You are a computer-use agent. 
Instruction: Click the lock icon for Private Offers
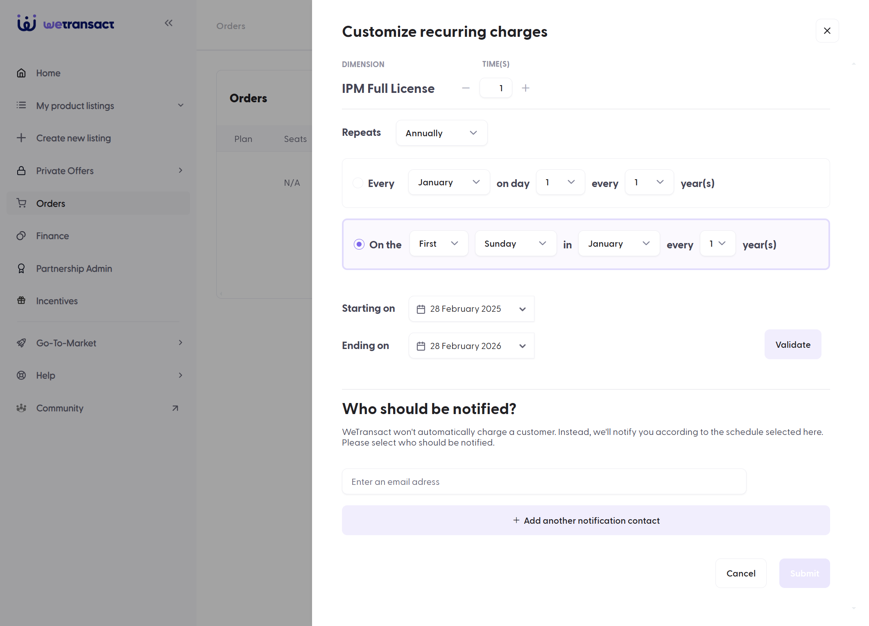21,171
